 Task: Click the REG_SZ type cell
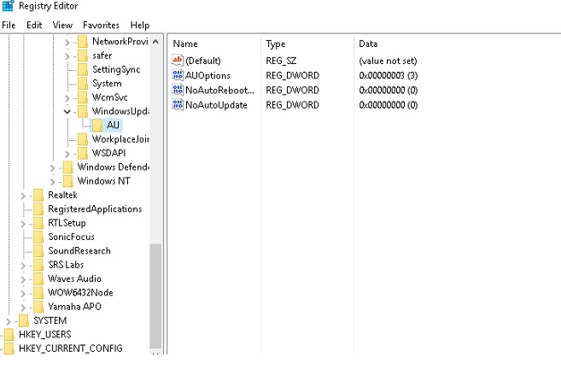coord(281,61)
